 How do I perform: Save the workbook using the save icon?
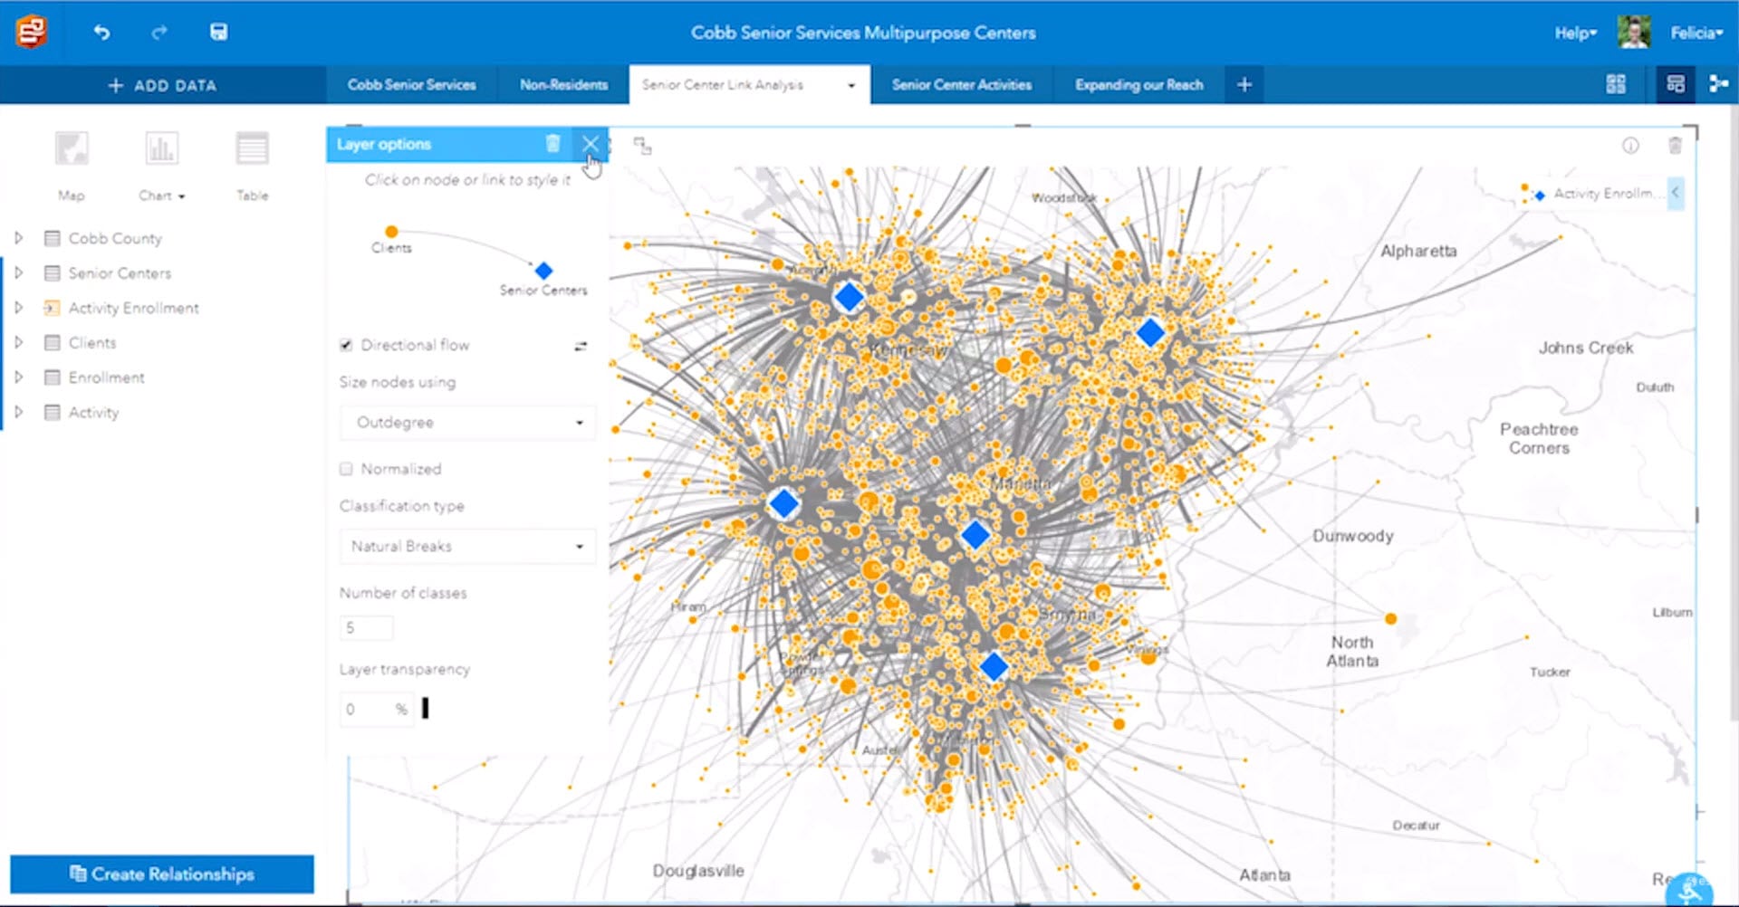[218, 31]
